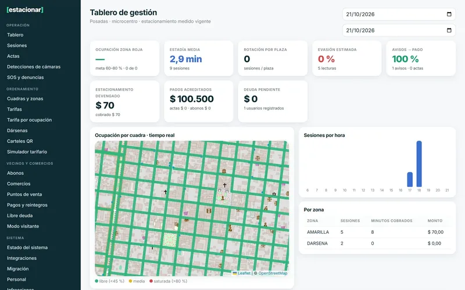The width and height of the screenshot is (465, 290).
Task: Click the tall 18h bar in chart
Action: 419,164
